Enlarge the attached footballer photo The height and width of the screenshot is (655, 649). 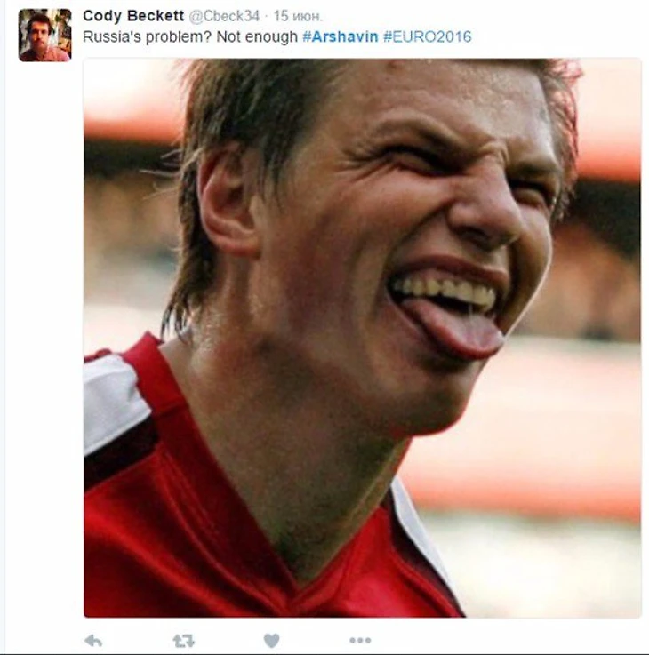click(x=362, y=338)
